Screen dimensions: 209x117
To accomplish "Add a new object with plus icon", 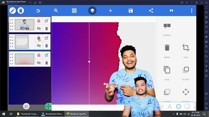I will point(110,11).
